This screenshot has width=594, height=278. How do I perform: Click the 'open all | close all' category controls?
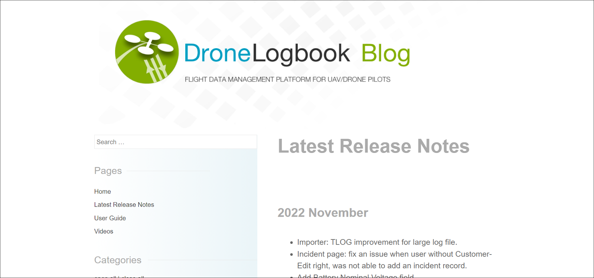coord(119,277)
